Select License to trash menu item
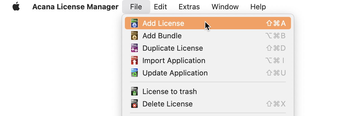This screenshot has height=116, width=339. (208, 92)
